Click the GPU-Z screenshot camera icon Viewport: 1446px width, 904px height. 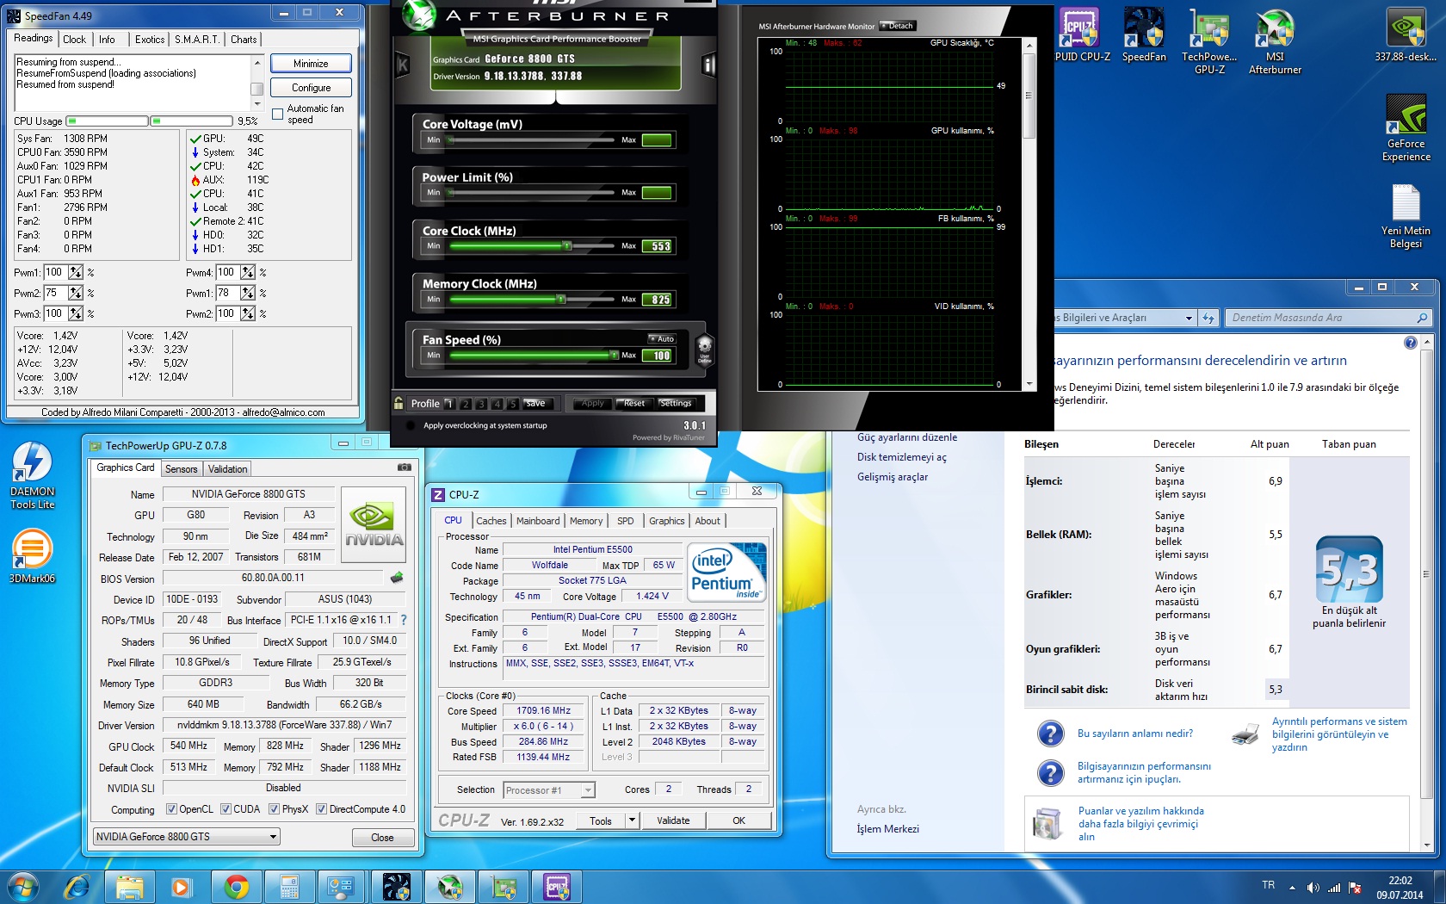[404, 467]
